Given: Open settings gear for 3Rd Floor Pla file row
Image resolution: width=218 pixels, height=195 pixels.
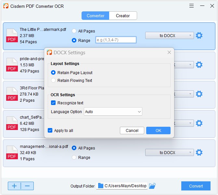Looking at the screenshot, I should (x=199, y=94).
